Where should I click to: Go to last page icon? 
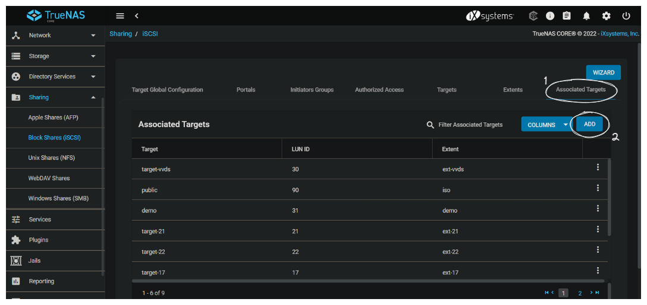(596, 293)
